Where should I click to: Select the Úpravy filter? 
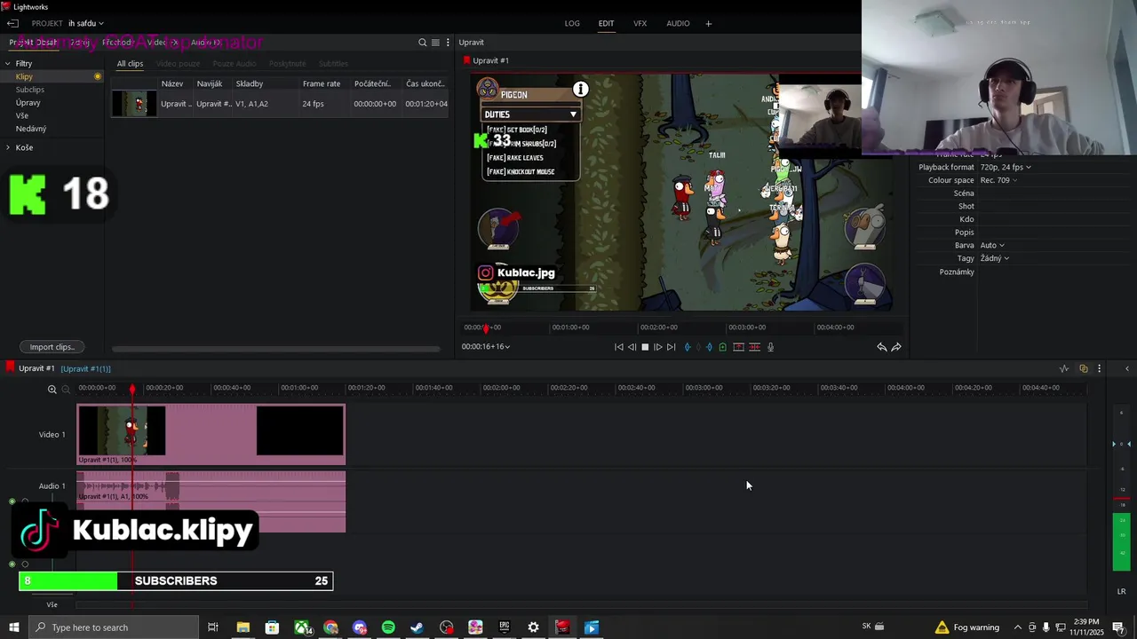[x=28, y=103]
